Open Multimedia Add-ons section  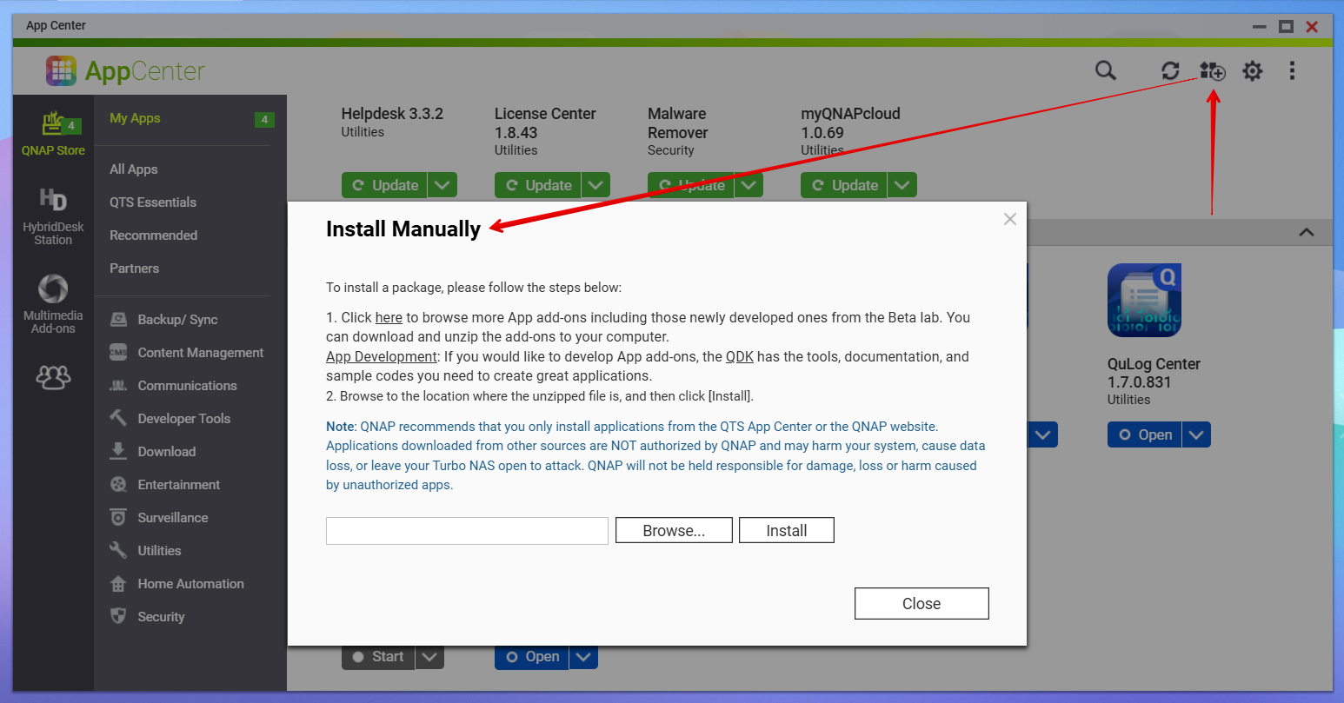pos(53,304)
